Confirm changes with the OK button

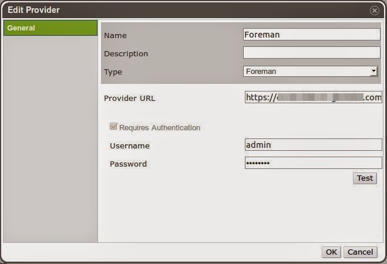[331, 252]
